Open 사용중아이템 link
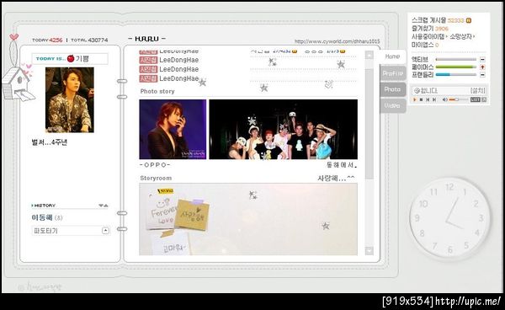 click(428, 36)
